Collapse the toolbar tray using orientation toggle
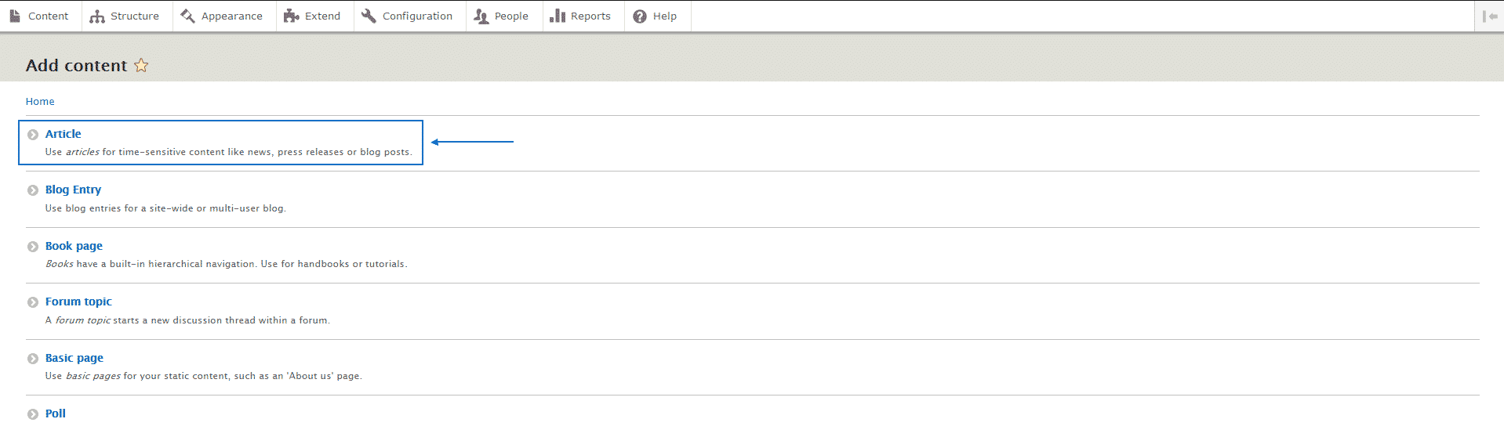Screen dimensions: 1504x437 1489,16
